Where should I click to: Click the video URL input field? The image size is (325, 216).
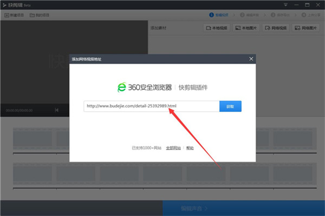point(152,106)
